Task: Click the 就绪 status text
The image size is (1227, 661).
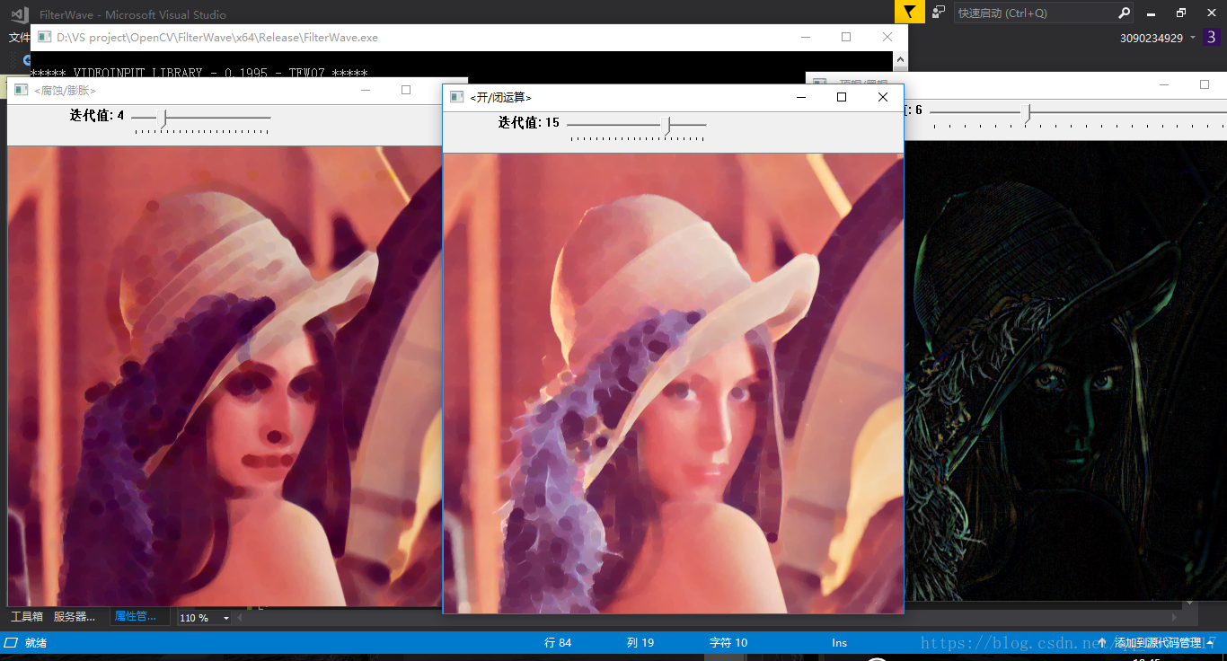Action: (x=36, y=643)
